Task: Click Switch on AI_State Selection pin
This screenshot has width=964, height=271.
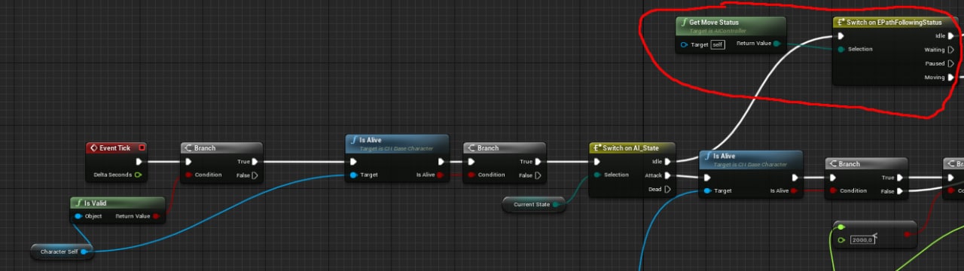Action: pos(596,175)
